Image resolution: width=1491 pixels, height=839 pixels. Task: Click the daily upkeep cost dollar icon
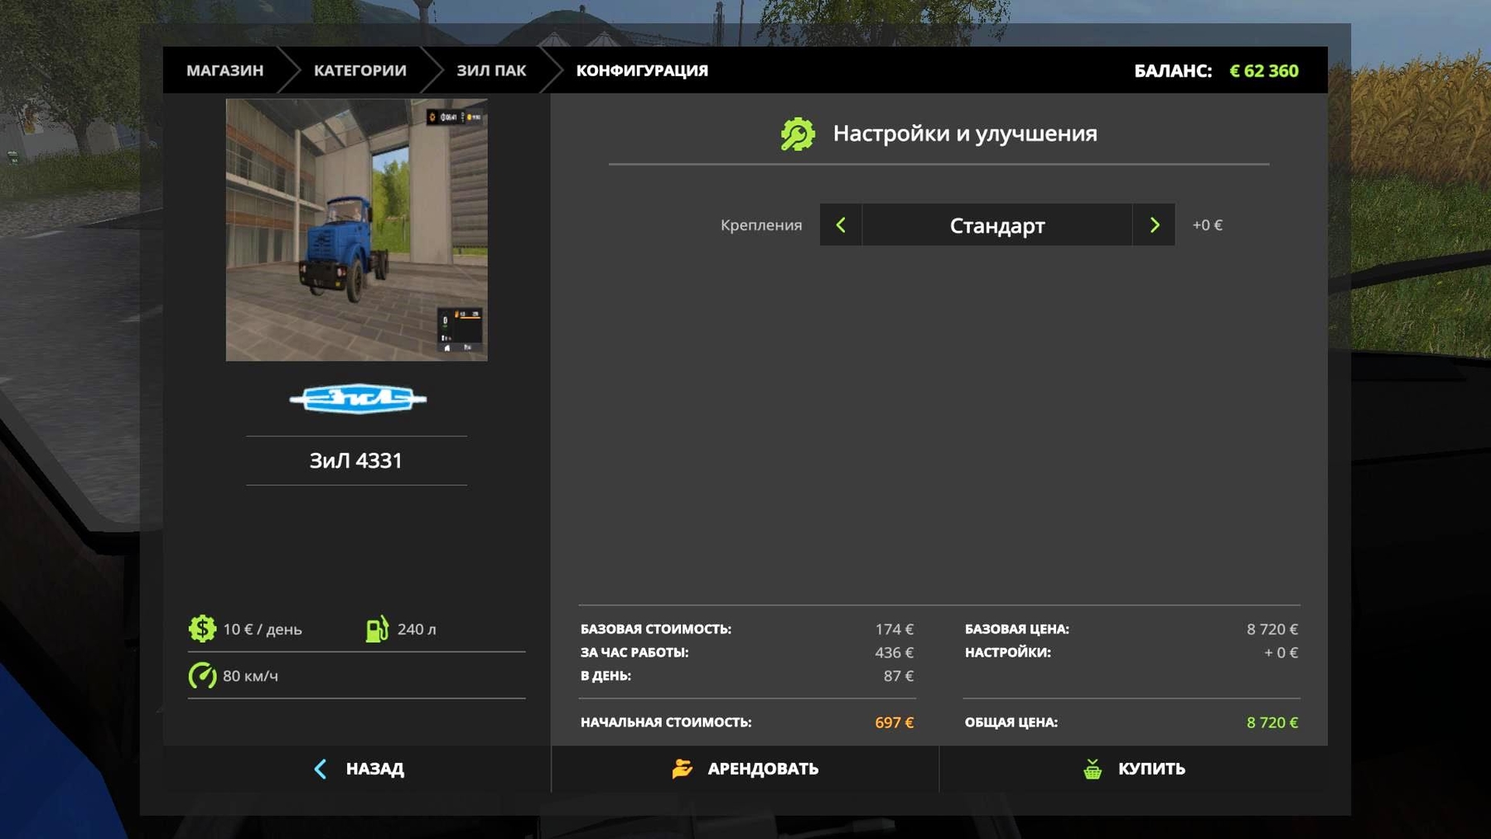[x=202, y=629]
